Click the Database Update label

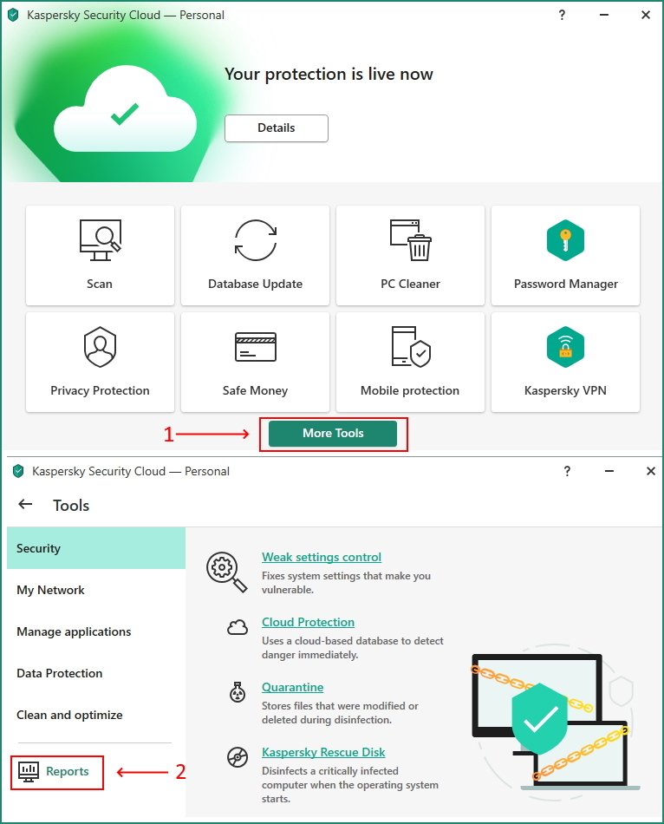[256, 284]
